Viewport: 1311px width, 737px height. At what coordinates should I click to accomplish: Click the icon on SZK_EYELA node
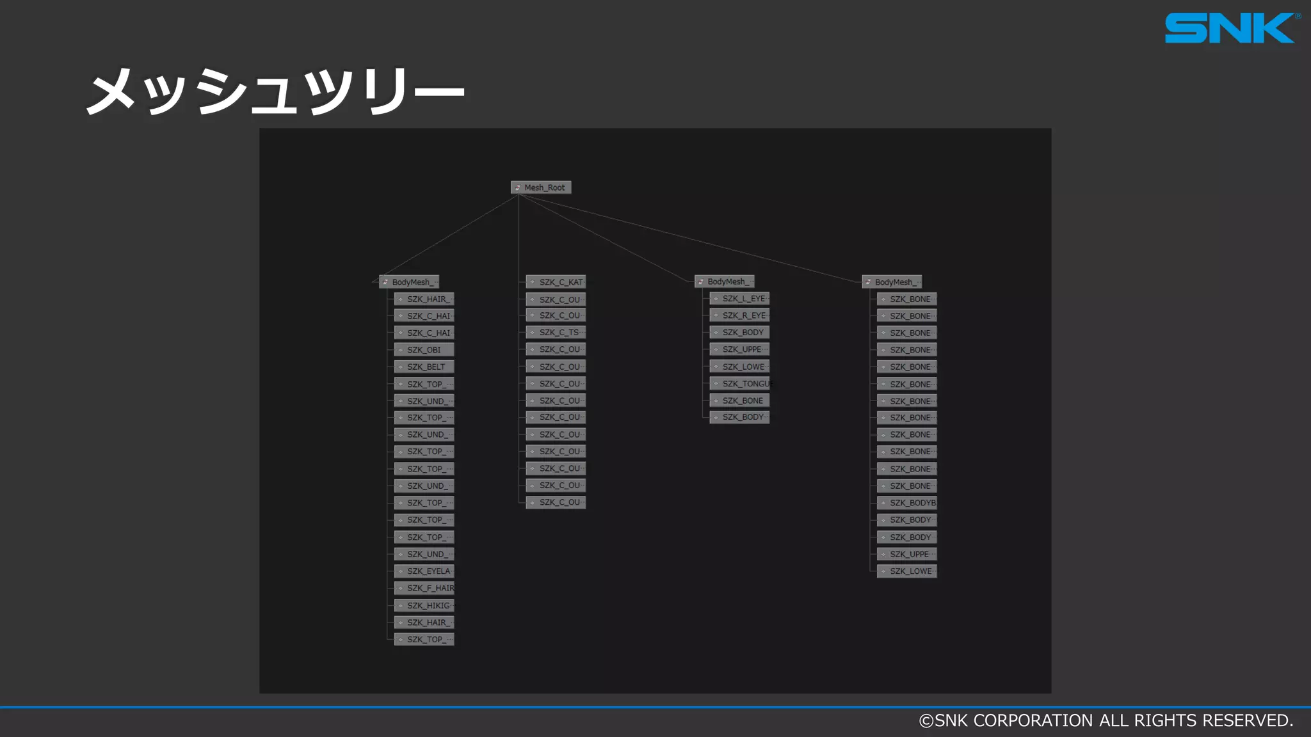tap(401, 571)
